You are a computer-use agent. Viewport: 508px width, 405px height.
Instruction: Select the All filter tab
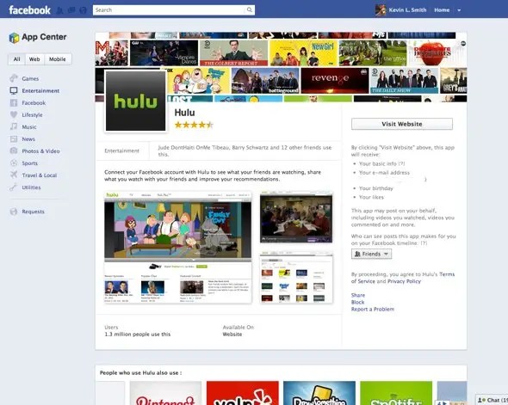pos(17,59)
